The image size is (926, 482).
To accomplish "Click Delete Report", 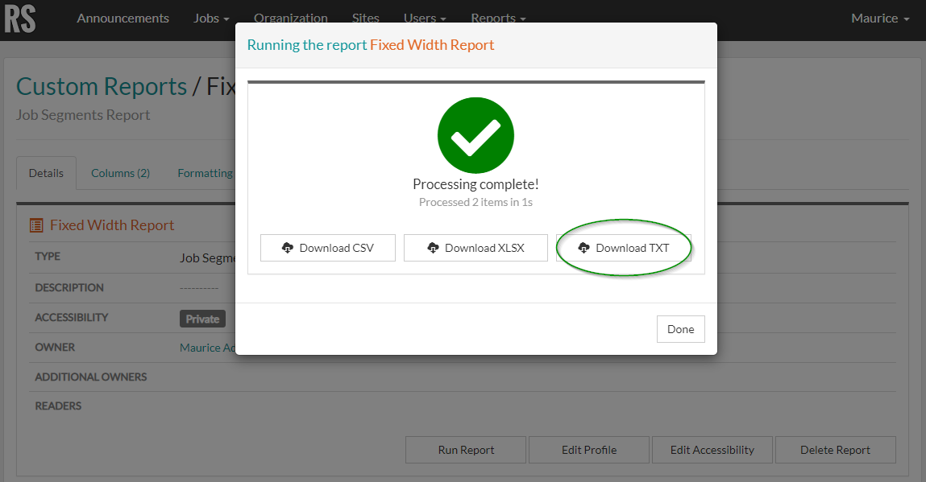I will coord(835,450).
